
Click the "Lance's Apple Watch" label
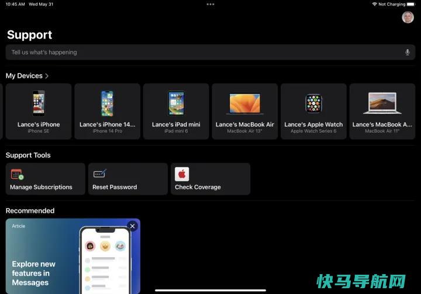[313, 124]
